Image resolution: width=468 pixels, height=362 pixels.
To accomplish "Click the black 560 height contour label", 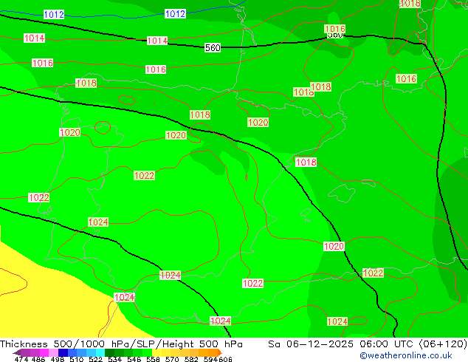I will [213, 48].
